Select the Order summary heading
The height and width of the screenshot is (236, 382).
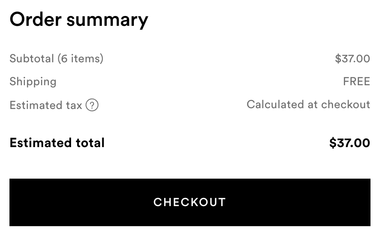pyautogui.click(x=79, y=20)
